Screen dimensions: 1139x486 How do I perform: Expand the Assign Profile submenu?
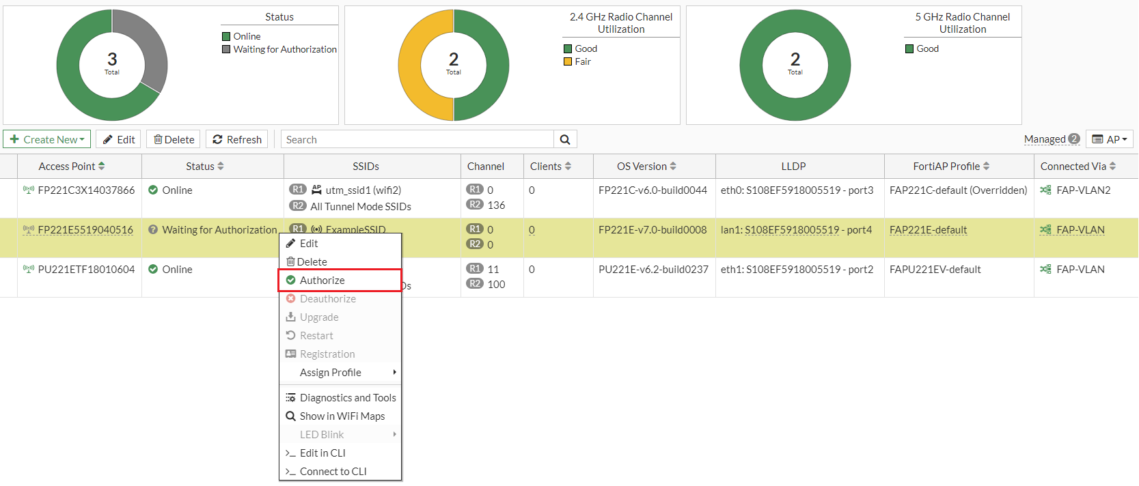point(340,372)
